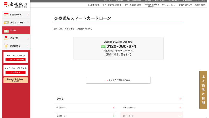Select かりる in the sidebar

[16, 30]
